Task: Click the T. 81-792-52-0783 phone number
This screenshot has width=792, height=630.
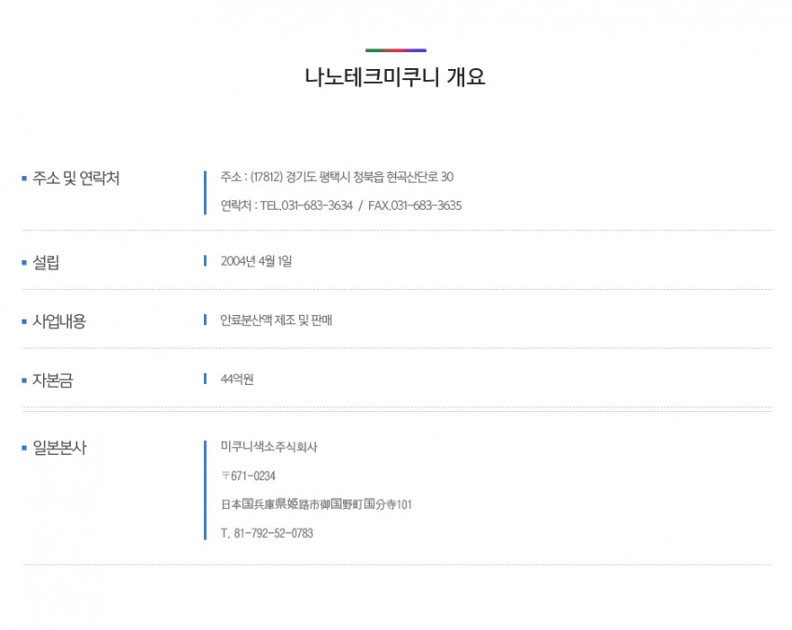Action: pos(266,533)
